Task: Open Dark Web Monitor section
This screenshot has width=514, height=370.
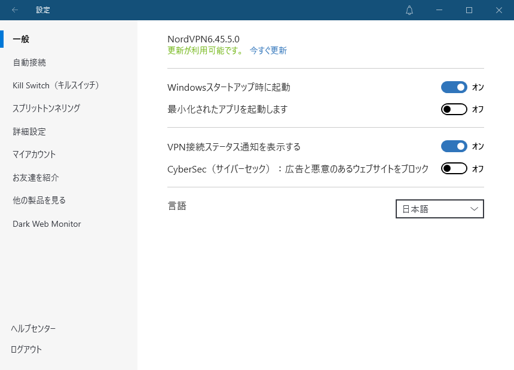Action: pos(47,224)
